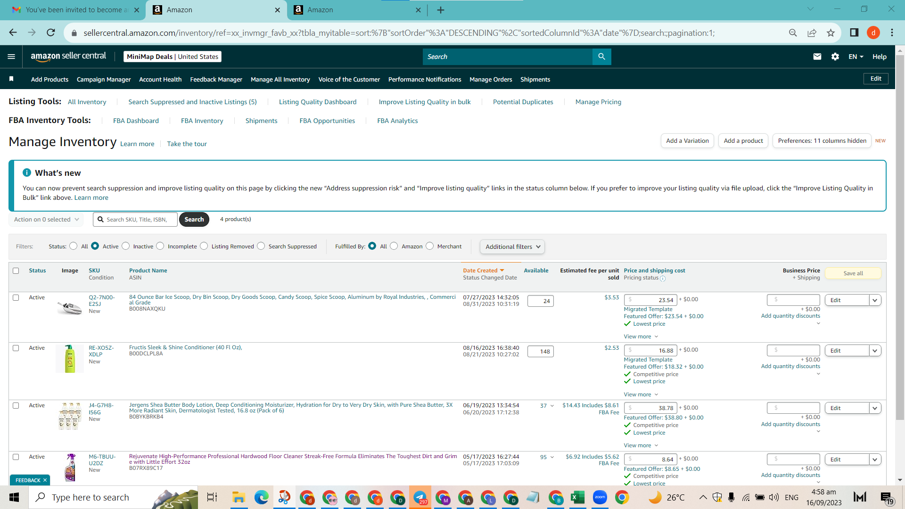Bookmark this page with the star icon
Screen dimensions: 905x509
pos(831,33)
